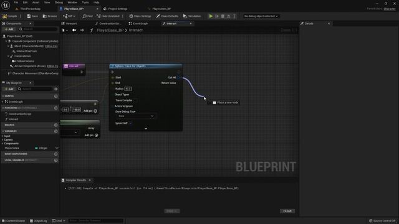Add a new function with Functions plus
The height and width of the screenshot is (224, 399).
coord(55,108)
